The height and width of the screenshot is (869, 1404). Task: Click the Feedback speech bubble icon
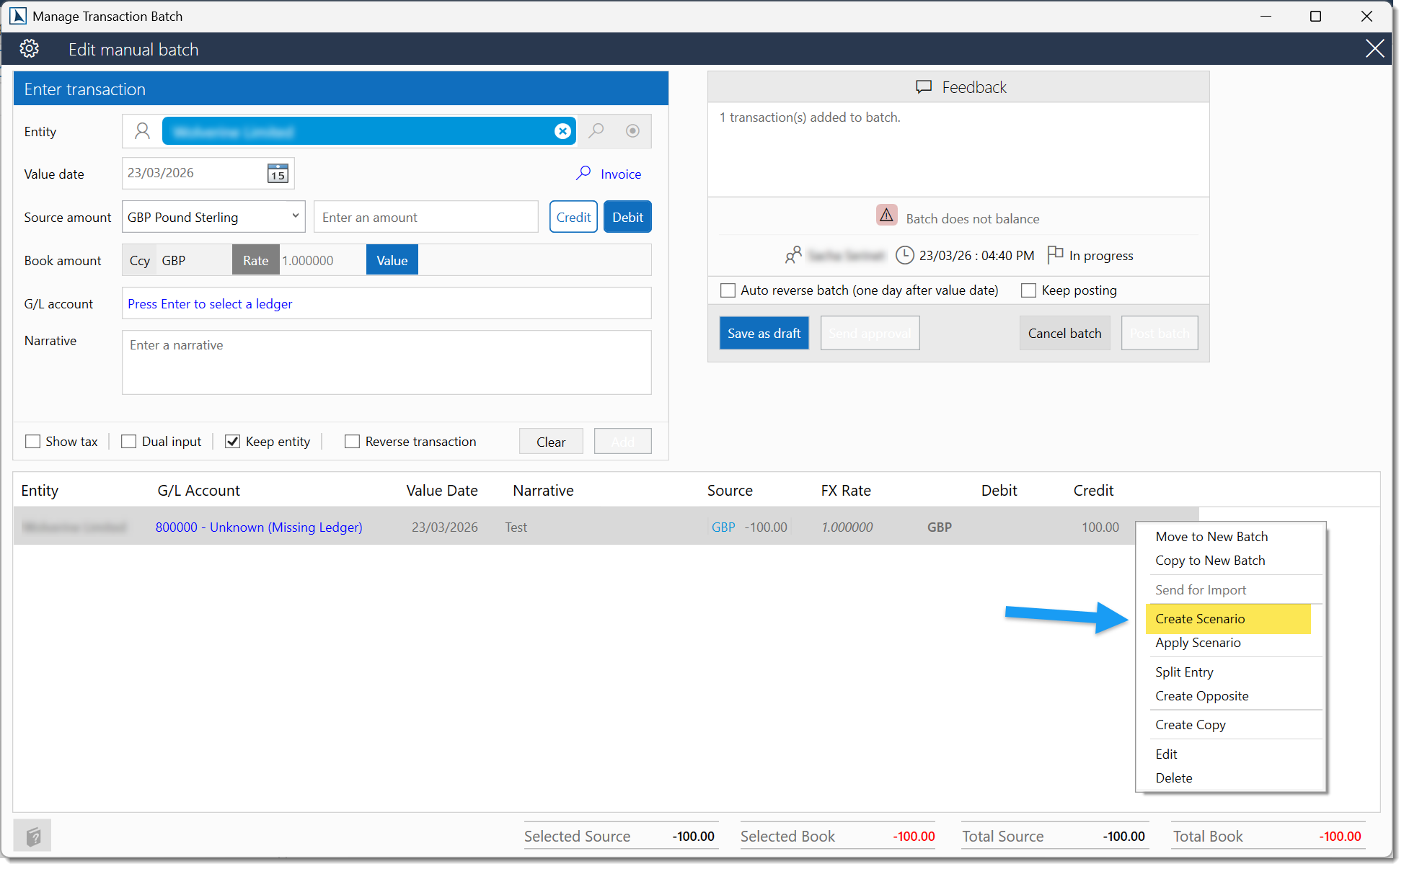[x=923, y=87]
